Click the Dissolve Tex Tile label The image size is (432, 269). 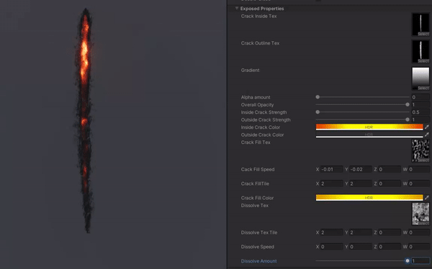[x=259, y=232]
